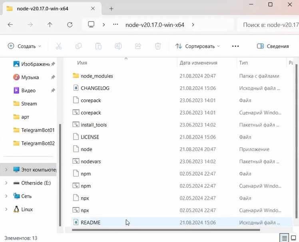Open the three-dot more options menu
Viewport: 299px width, 242px height.
click(x=235, y=46)
